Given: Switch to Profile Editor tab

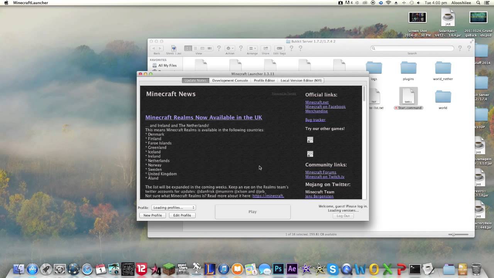Looking at the screenshot, I should [x=264, y=80].
